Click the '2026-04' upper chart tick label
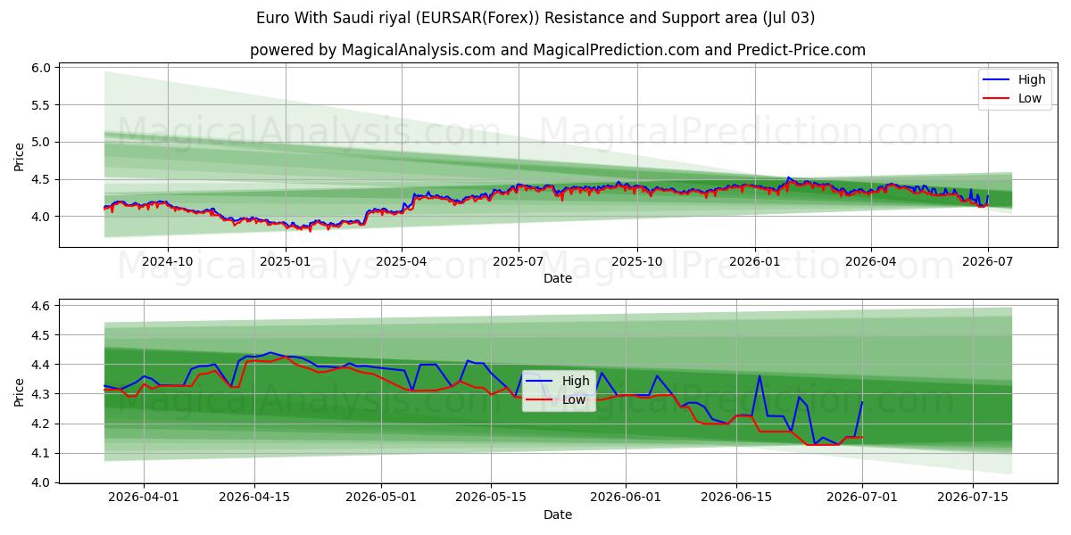The image size is (1071, 535). (x=870, y=261)
